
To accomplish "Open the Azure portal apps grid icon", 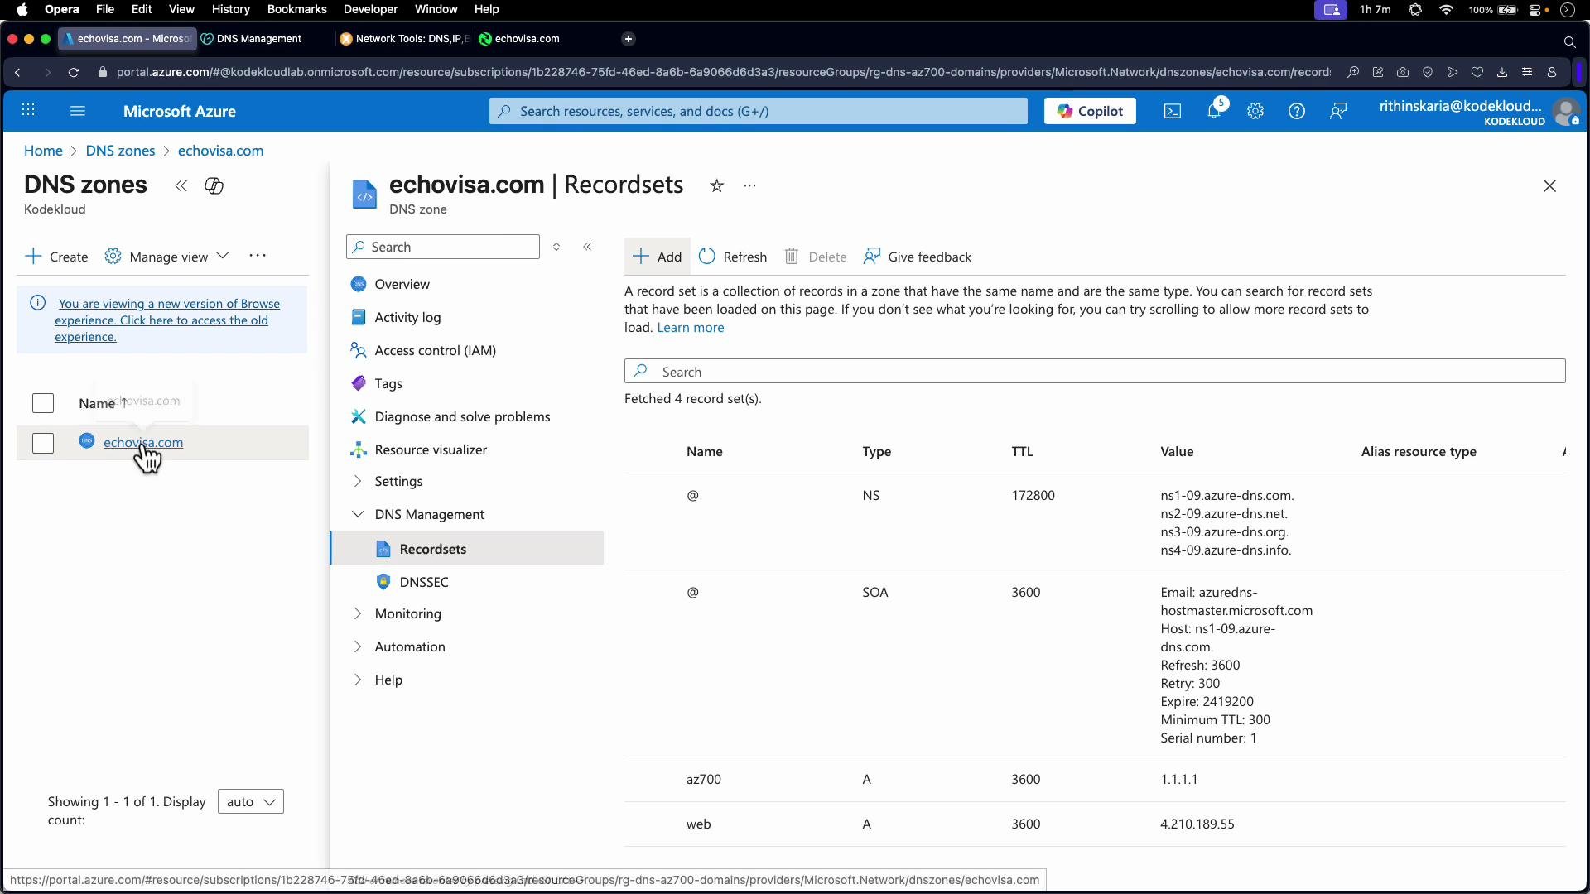I will pyautogui.click(x=28, y=111).
